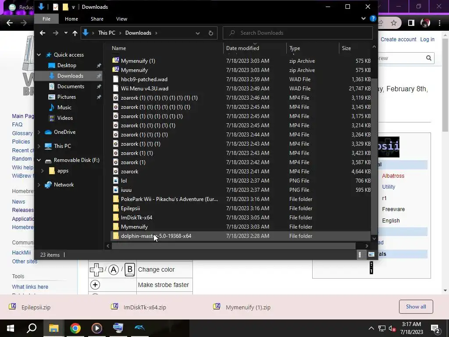
Task: Sort by Date modified column
Action: 242,48
